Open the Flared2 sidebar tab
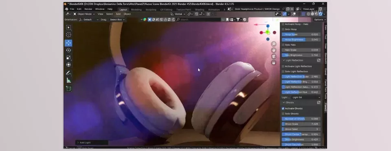This screenshot has width=391, height=151. [325, 107]
